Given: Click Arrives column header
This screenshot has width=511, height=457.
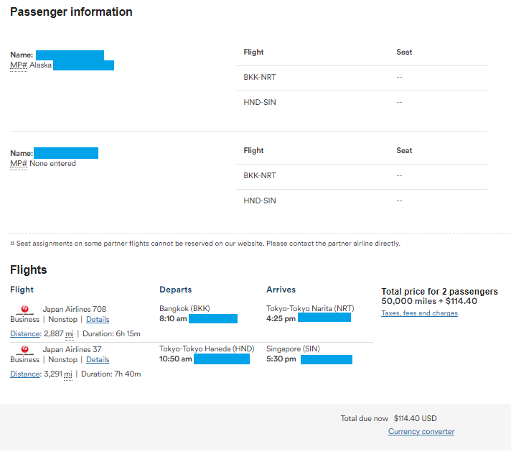Looking at the screenshot, I should click(x=281, y=290).
